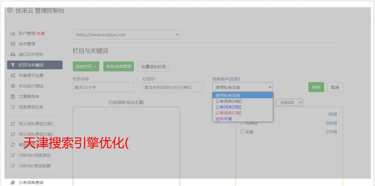The height and width of the screenshot is (186, 375).
Task: Click the 186词 count
Action: point(331,123)
